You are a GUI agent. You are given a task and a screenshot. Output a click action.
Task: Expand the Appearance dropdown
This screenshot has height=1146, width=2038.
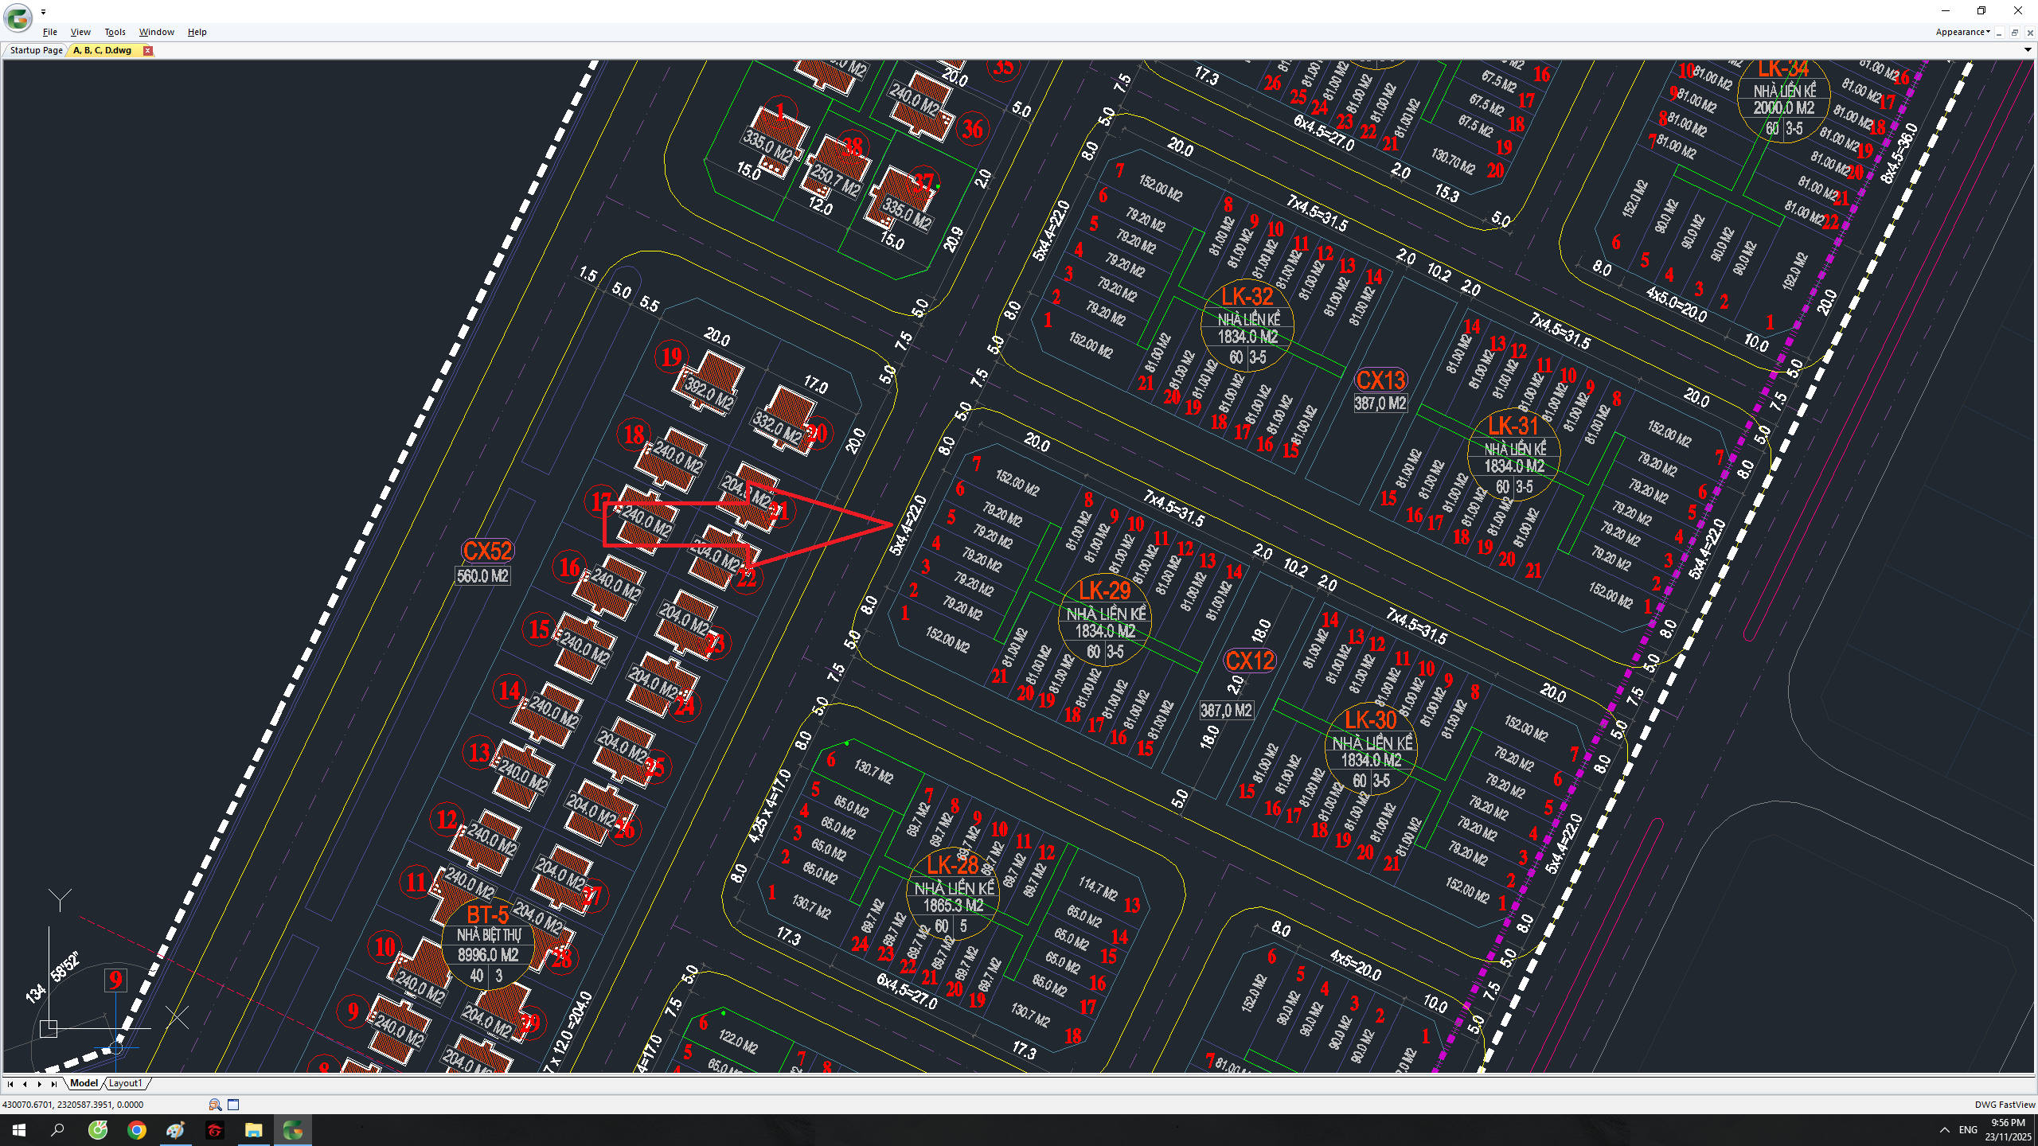pos(1962,32)
